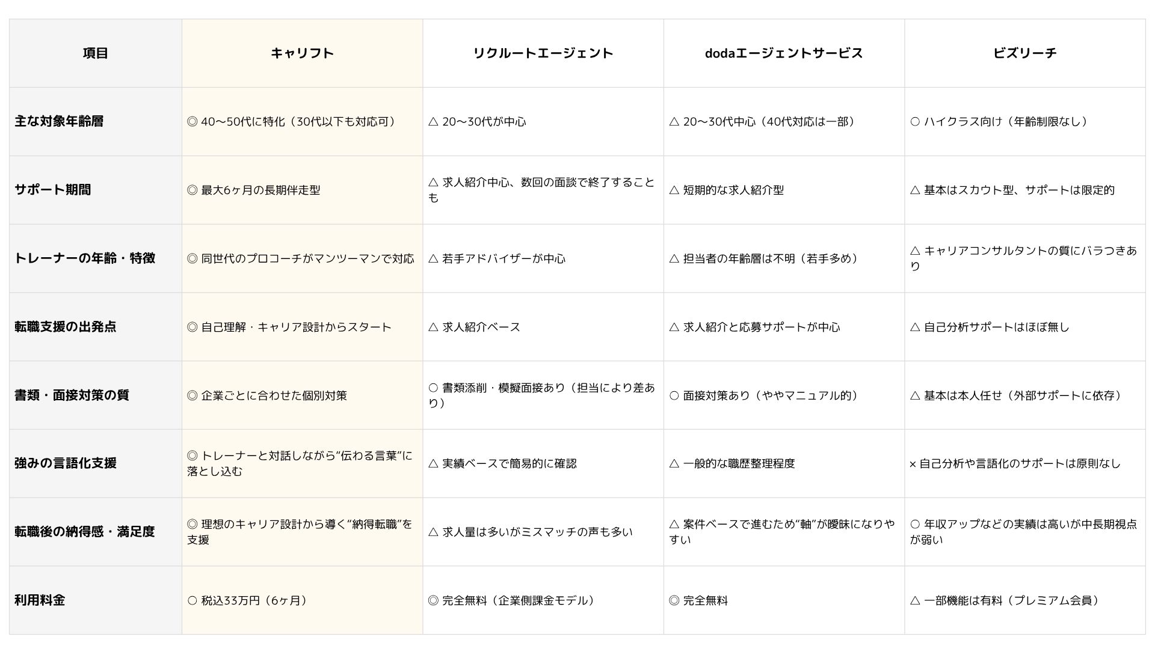Select the 主な対象年齢層 row label

tap(96, 121)
